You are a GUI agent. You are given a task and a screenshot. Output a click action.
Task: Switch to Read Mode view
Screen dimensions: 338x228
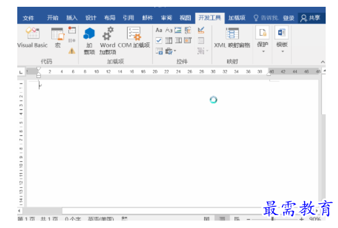(x=207, y=219)
